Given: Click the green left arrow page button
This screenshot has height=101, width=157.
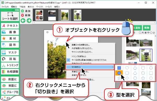Looking at the screenshot, I should click(23, 21).
